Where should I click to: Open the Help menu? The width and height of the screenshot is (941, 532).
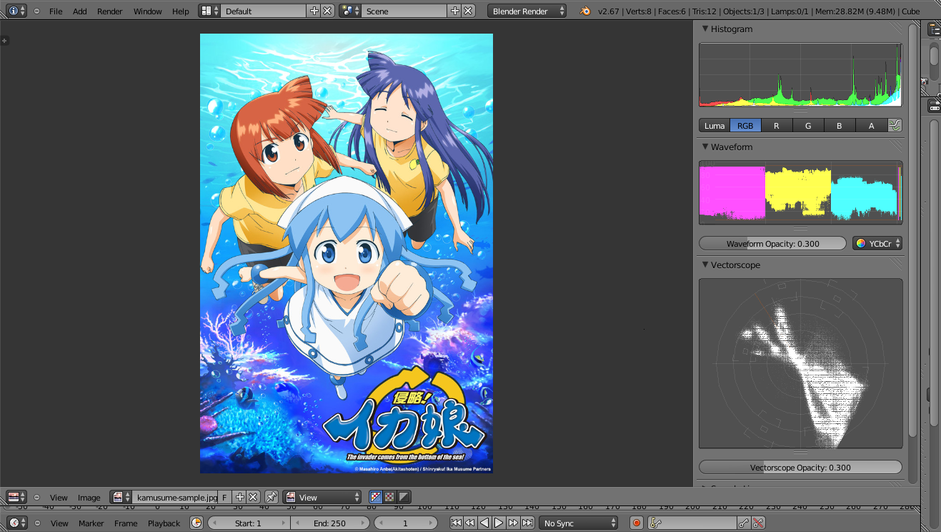[x=181, y=11]
